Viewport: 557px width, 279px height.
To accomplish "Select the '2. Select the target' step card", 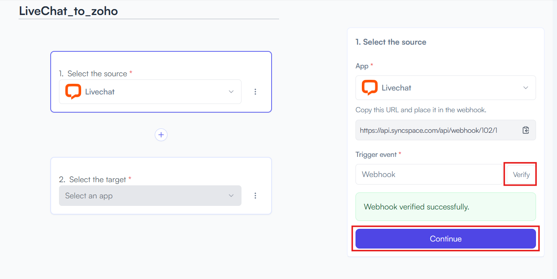I will click(161, 186).
